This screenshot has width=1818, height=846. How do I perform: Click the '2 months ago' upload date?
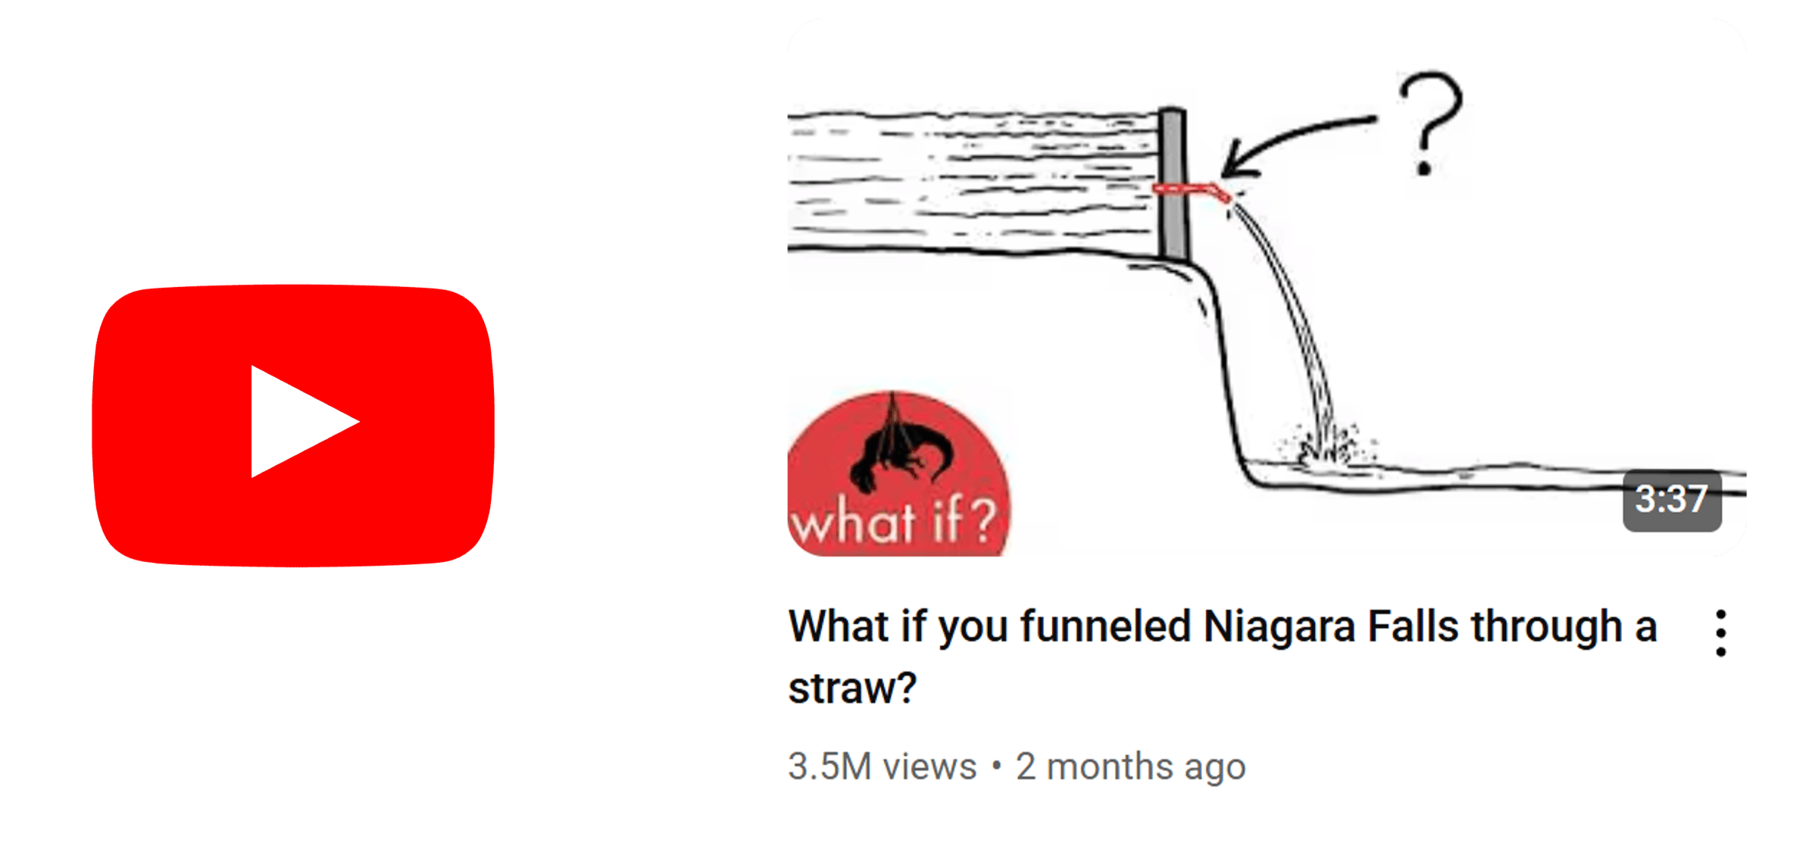1130,766
